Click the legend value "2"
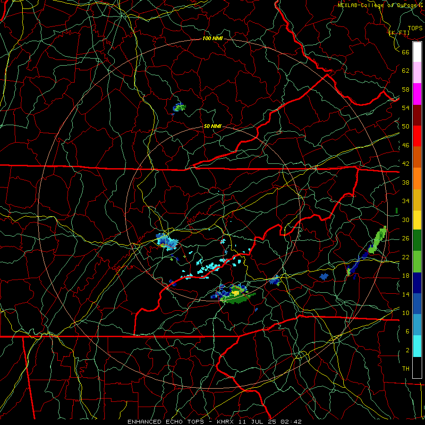Screen dimensions: 425x425 (x=408, y=350)
